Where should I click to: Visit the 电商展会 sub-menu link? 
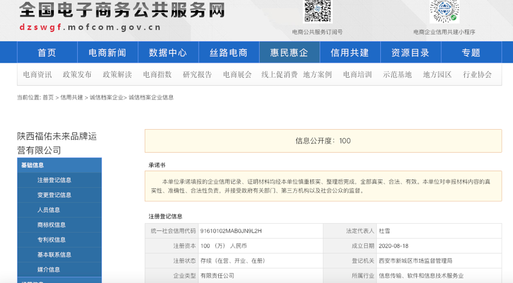[x=238, y=75]
